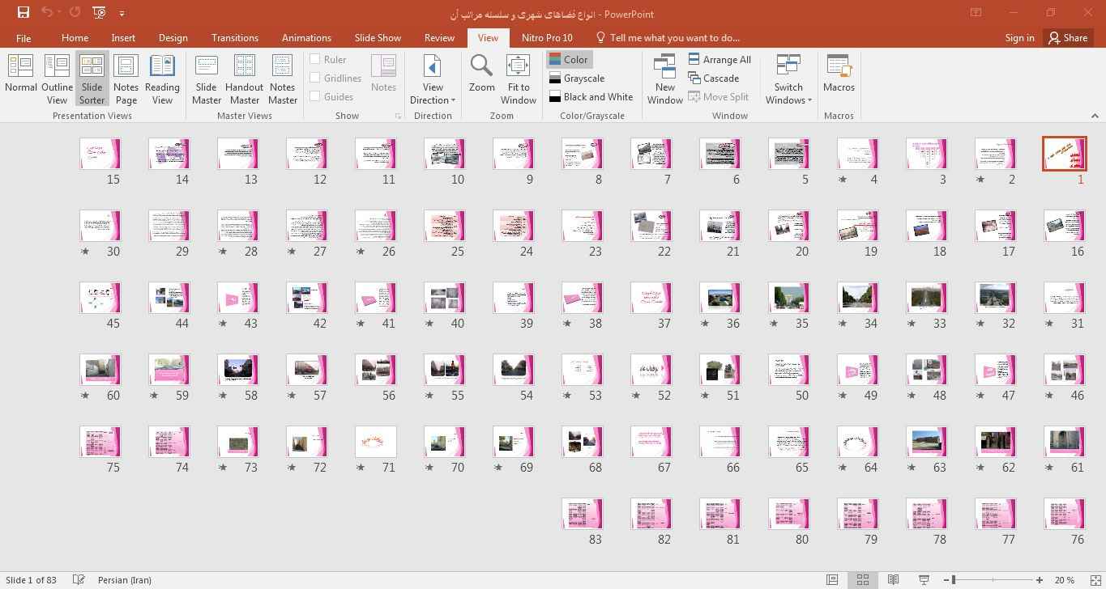The height and width of the screenshot is (589, 1106).
Task: Expand the View Direction dropdown
Action: pos(433,93)
